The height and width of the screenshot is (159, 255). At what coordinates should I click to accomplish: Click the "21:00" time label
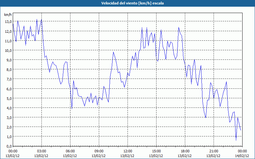[x=214, y=151]
